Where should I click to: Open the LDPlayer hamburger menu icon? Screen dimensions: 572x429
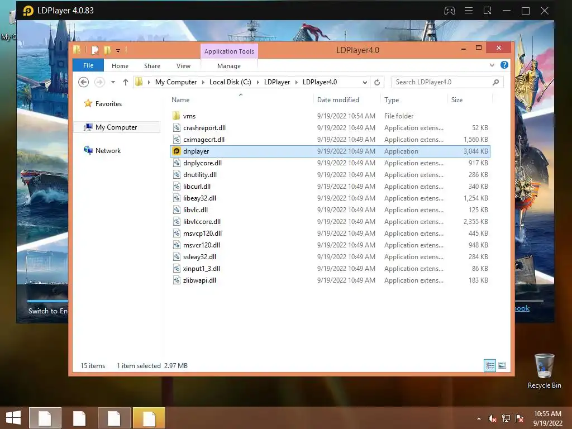469,11
